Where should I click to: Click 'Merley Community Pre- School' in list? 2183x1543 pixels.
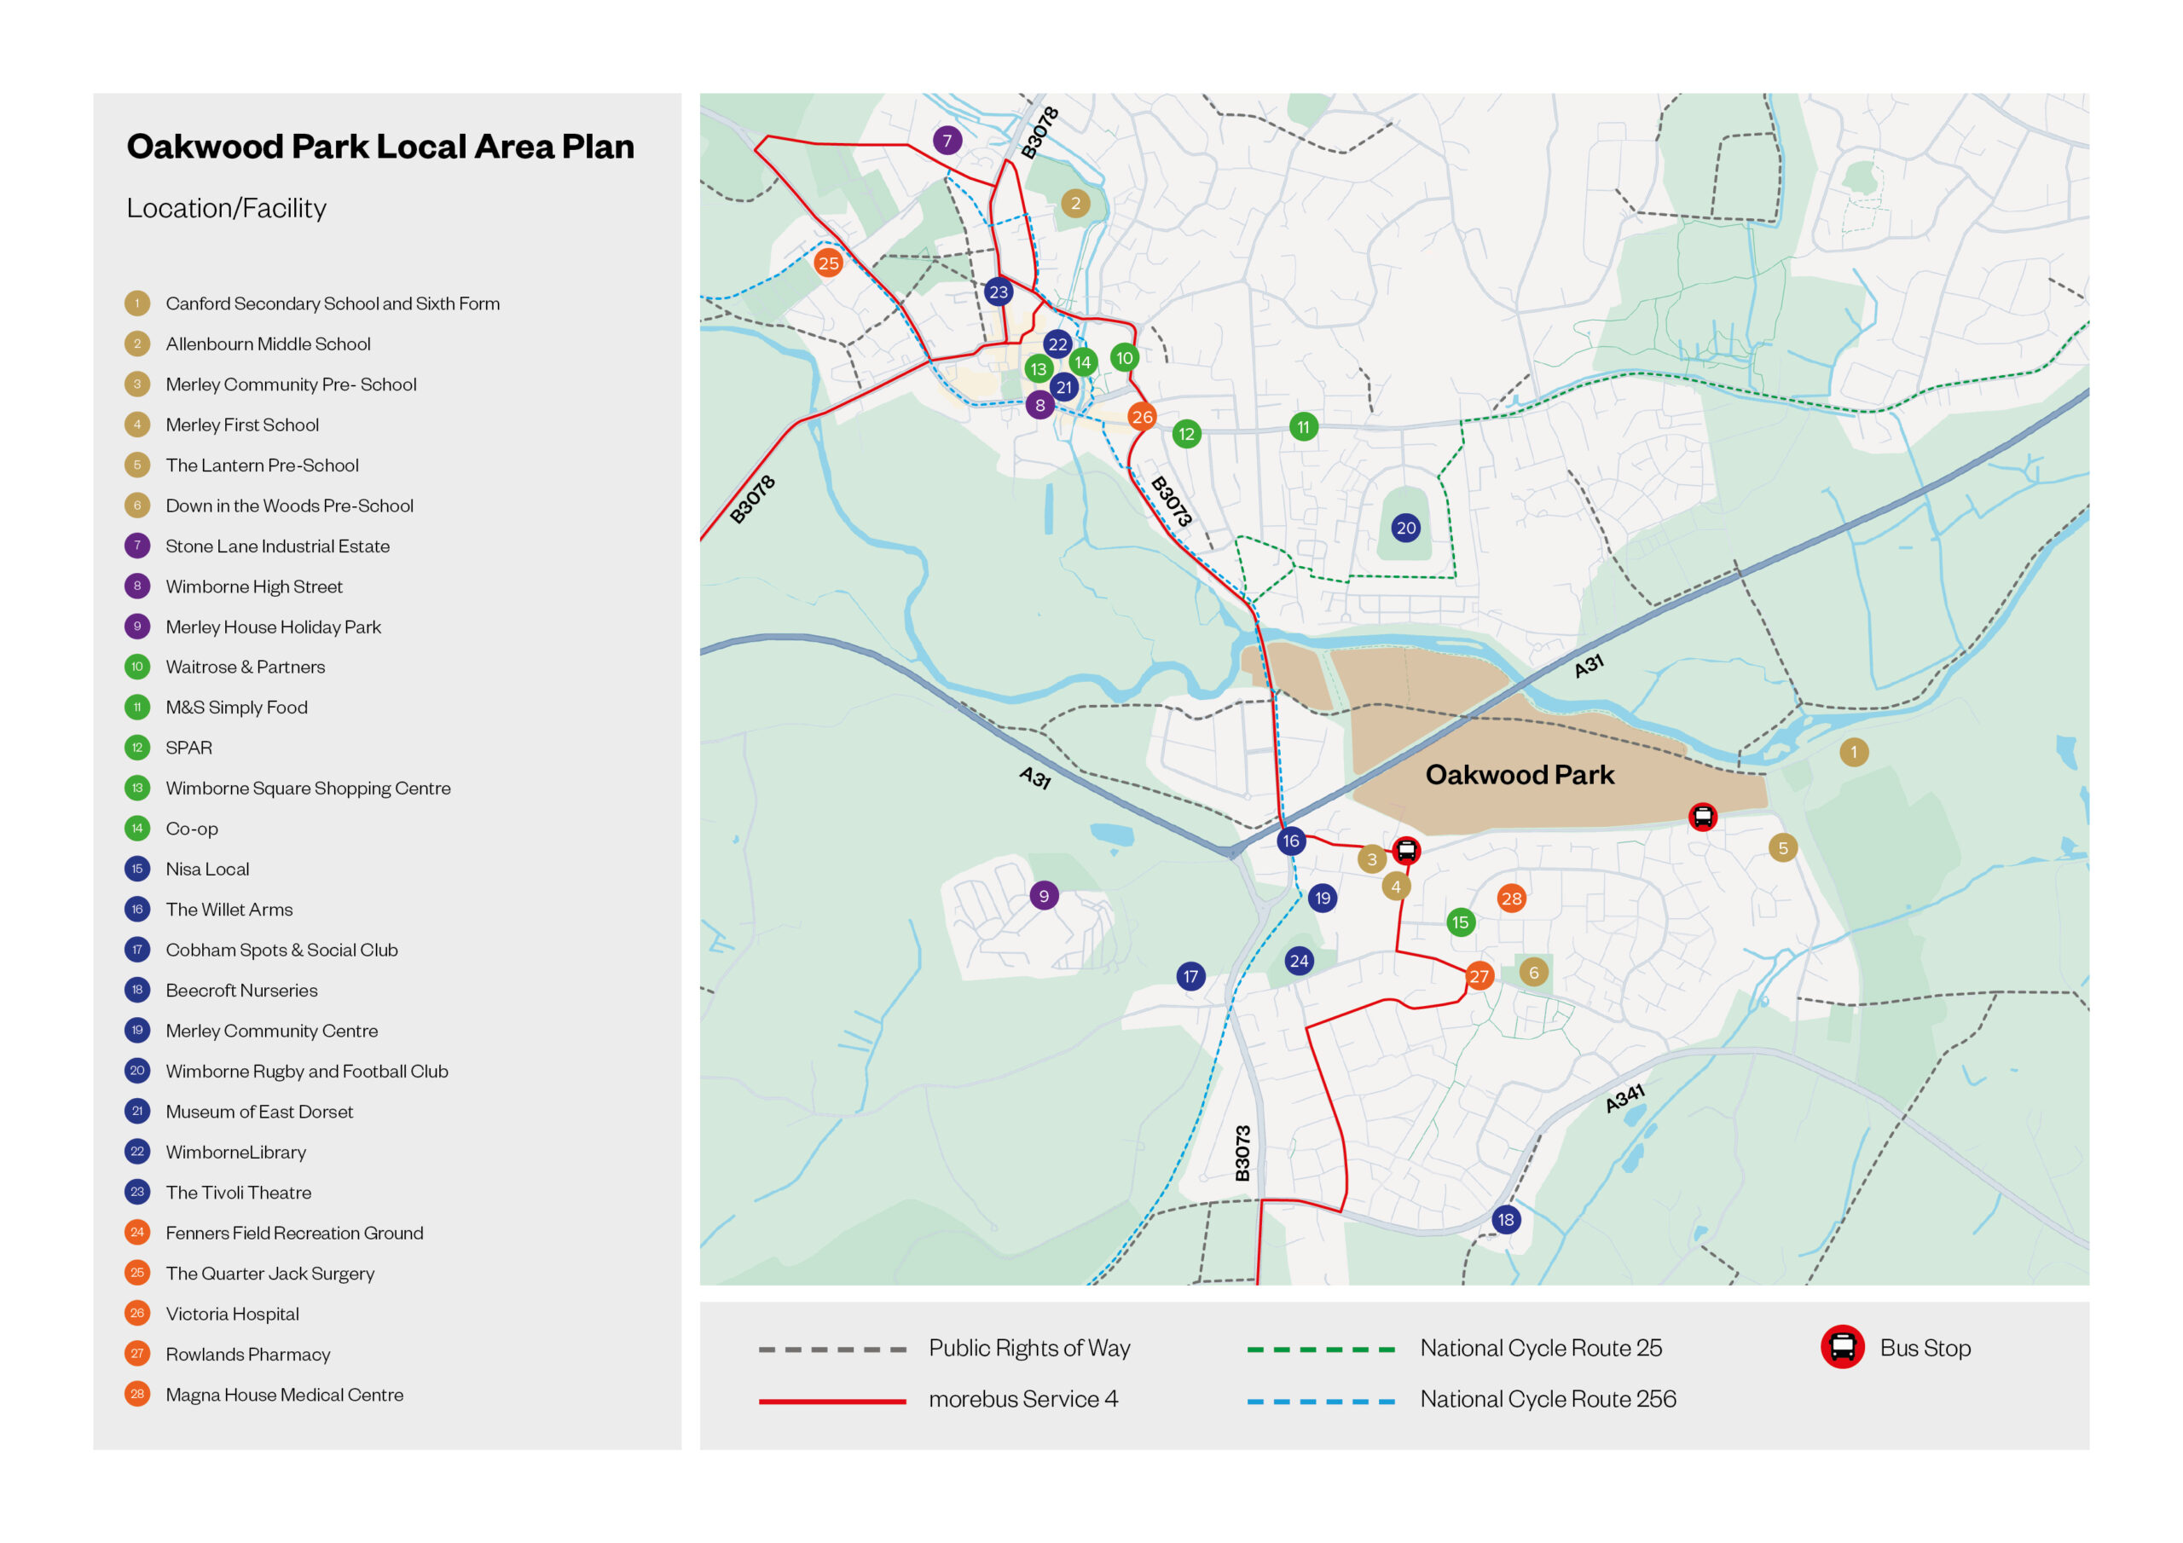[x=291, y=384]
